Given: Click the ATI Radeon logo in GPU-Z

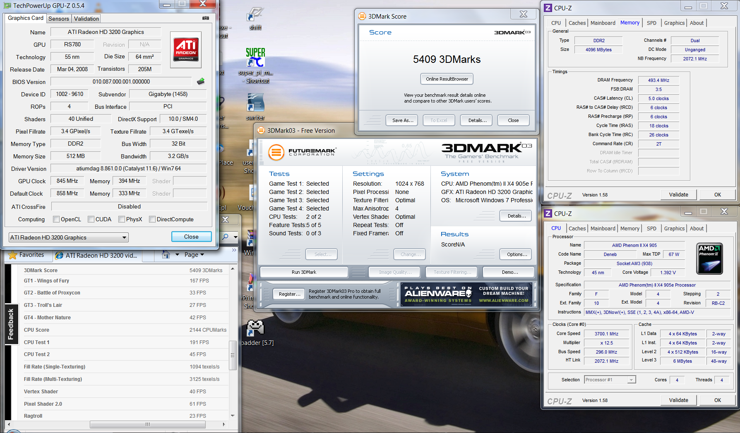Looking at the screenshot, I should 186,50.
